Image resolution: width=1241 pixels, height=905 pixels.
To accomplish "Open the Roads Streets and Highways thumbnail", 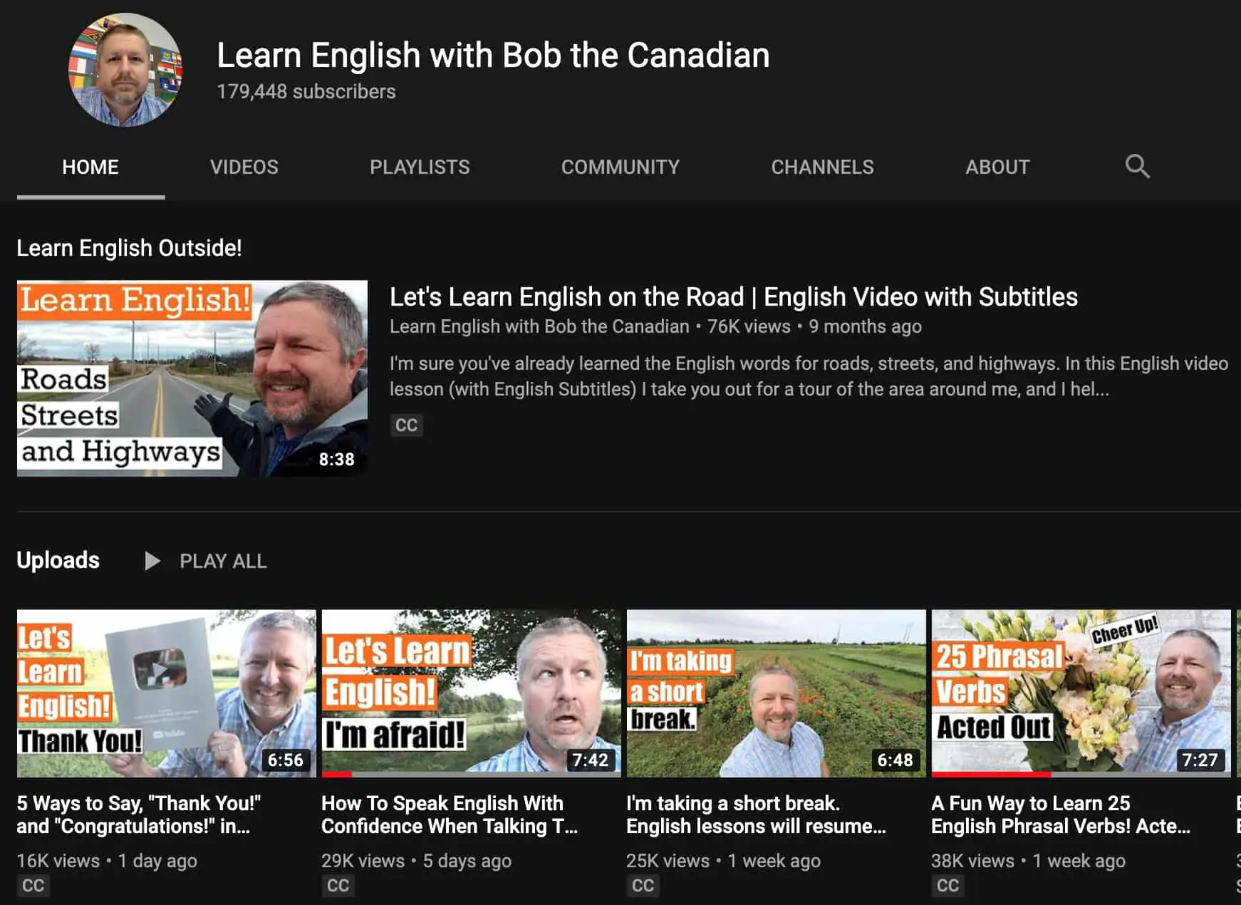I will (x=192, y=378).
